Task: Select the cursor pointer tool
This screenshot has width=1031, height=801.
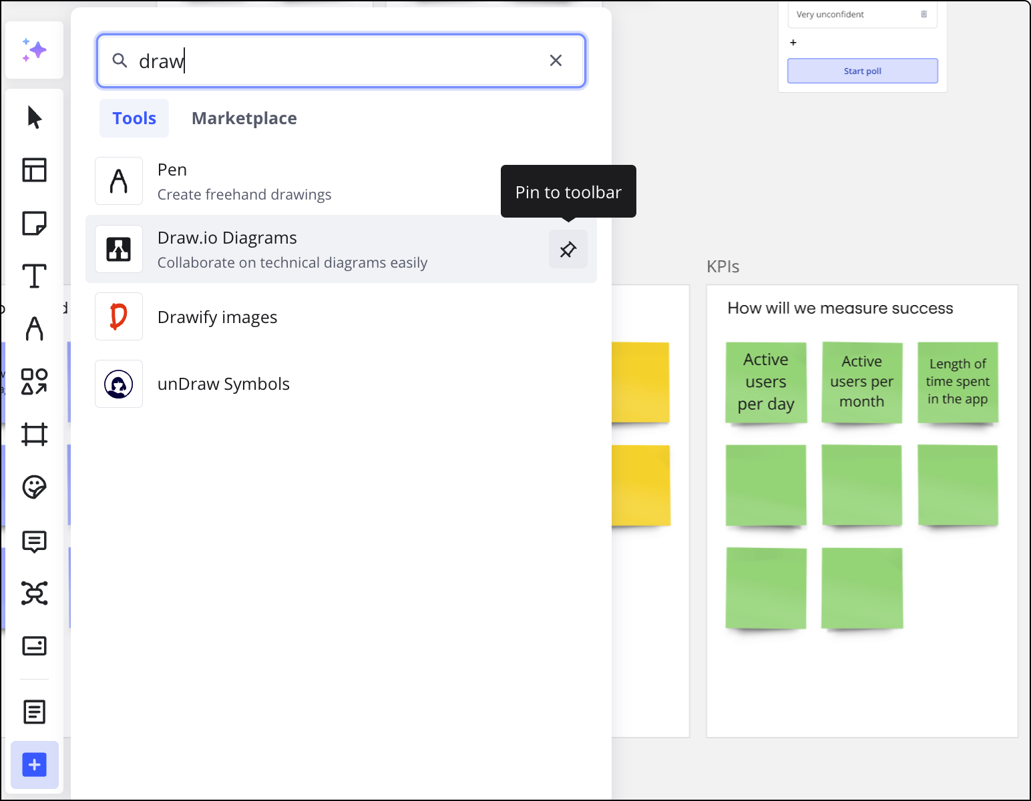Action: pyautogui.click(x=34, y=117)
